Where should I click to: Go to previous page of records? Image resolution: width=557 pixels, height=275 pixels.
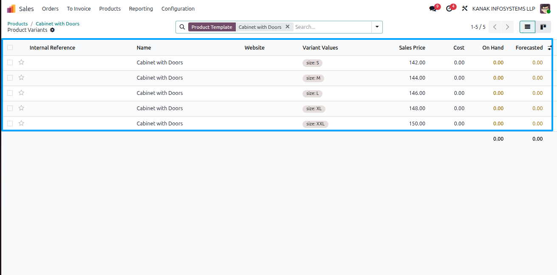[495, 27]
